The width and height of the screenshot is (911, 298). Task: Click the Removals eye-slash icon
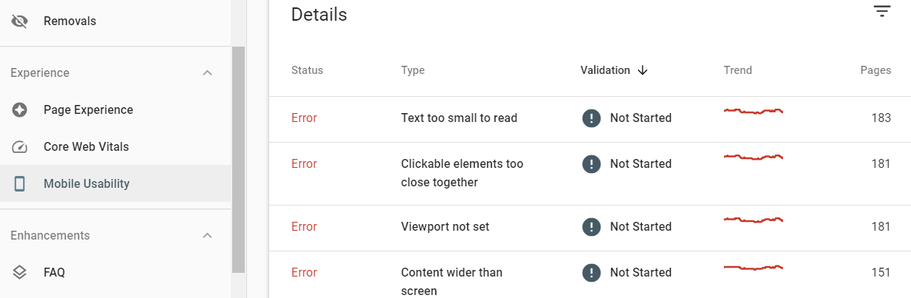tap(20, 21)
